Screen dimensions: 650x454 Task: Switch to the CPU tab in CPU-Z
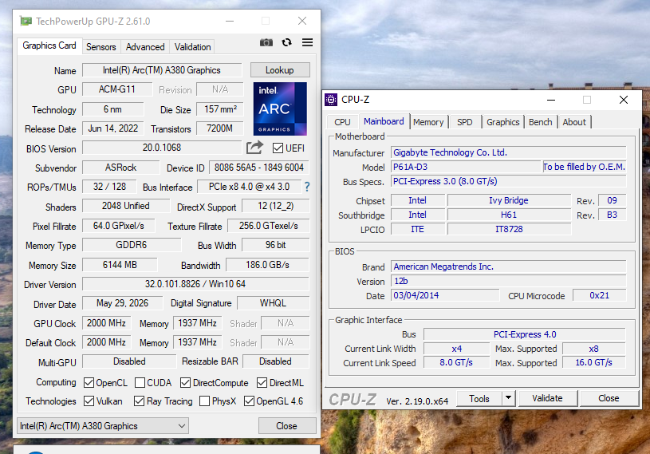click(342, 122)
